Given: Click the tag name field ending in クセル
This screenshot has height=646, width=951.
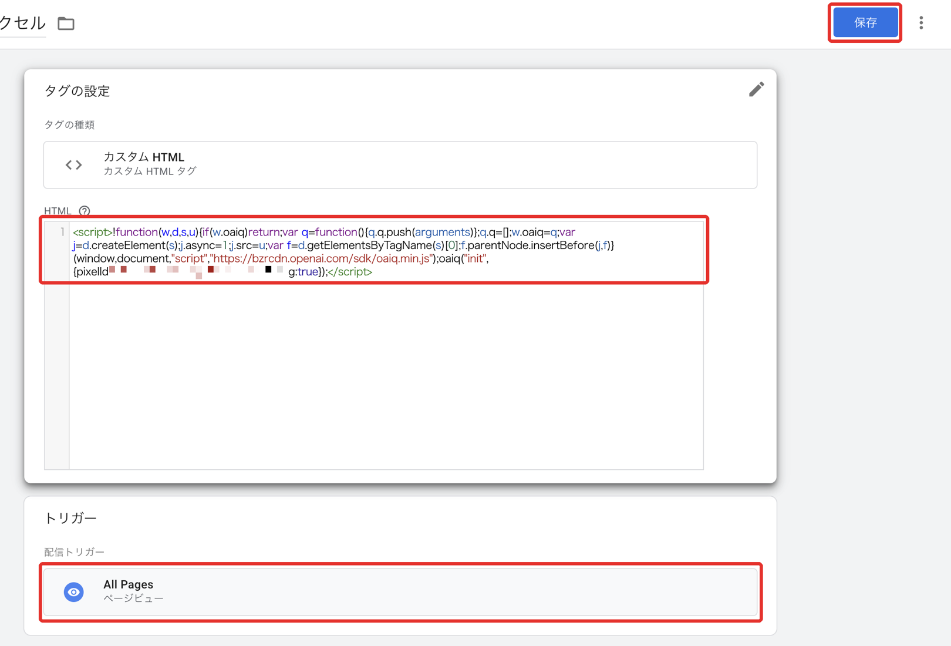Looking at the screenshot, I should click(x=23, y=23).
